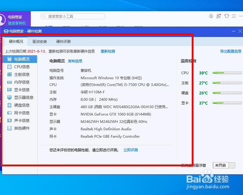Click the 导出配置信息 link
Screen dimensions: 243x195
pos(231,51)
